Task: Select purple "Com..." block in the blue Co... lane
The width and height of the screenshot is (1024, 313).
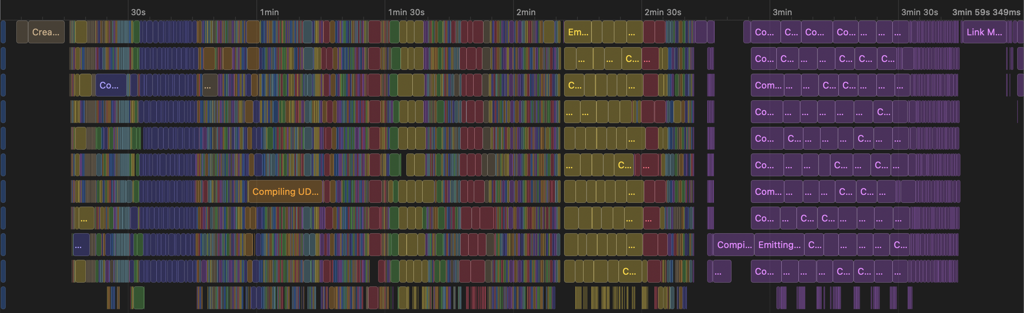Action: pyautogui.click(x=768, y=85)
